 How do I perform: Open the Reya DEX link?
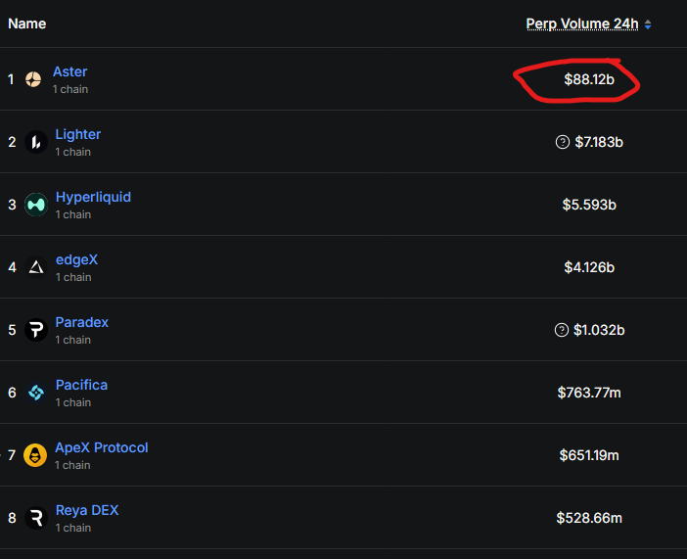pos(86,510)
